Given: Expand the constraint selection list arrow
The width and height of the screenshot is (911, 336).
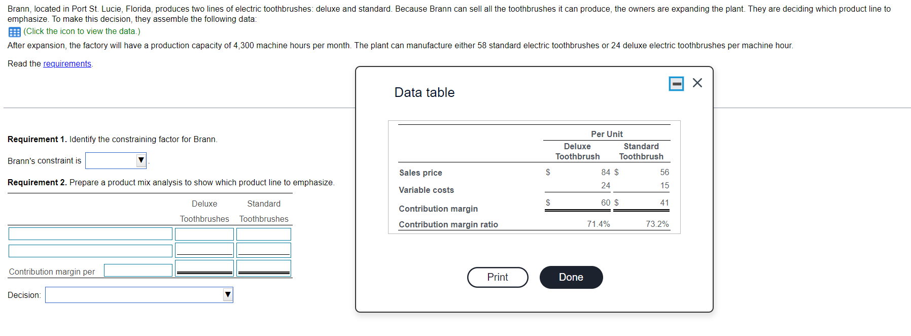Looking at the screenshot, I should [141, 160].
